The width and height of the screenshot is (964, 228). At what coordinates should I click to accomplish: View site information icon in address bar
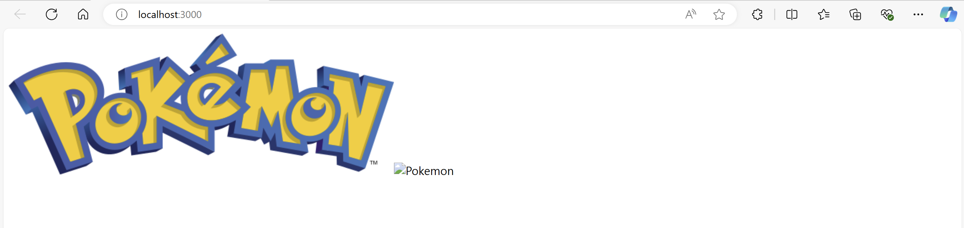(x=122, y=15)
